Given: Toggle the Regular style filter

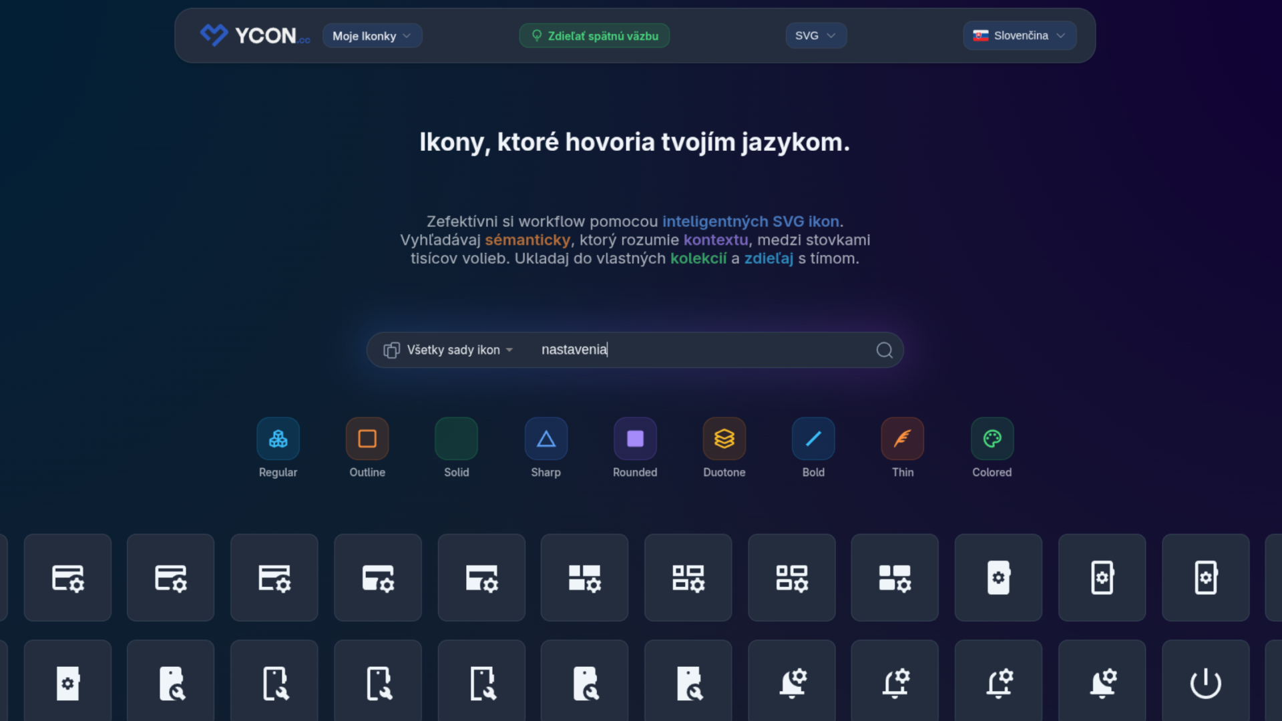Looking at the screenshot, I should [278, 439].
